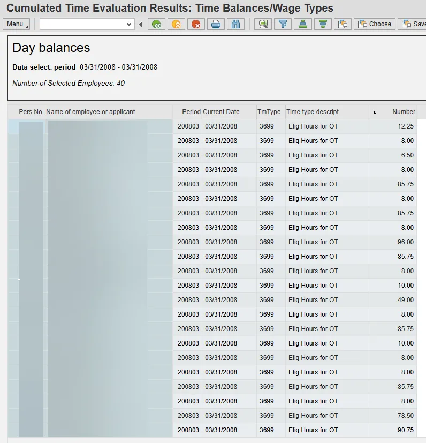Collapse the command field with the triangle arrow
This screenshot has width=426, height=443.
pyautogui.click(x=141, y=24)
